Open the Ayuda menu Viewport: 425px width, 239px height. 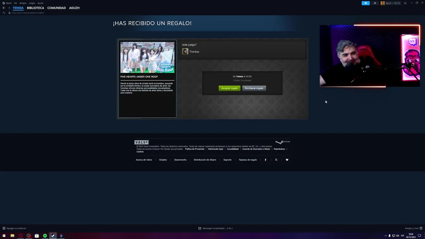(40, 3)
